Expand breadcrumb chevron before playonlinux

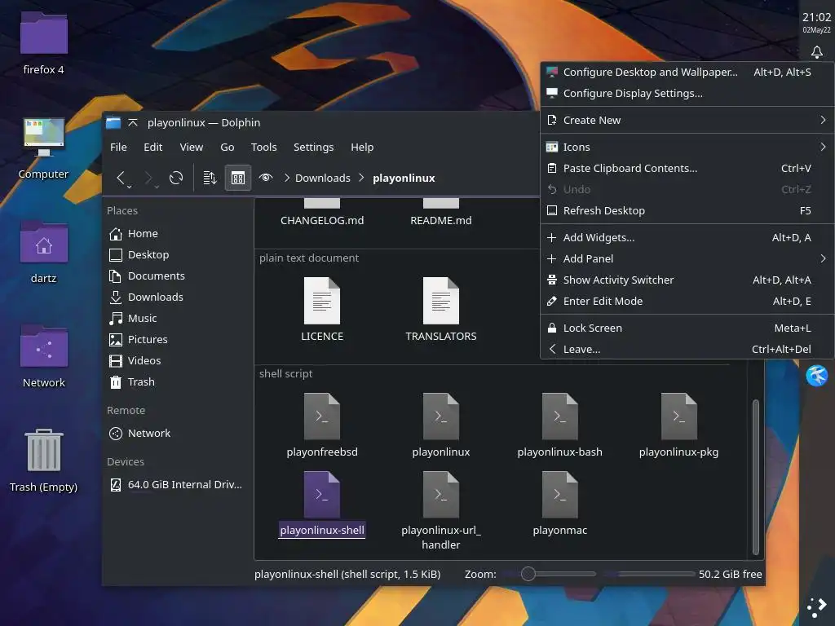tap(361, 178)
